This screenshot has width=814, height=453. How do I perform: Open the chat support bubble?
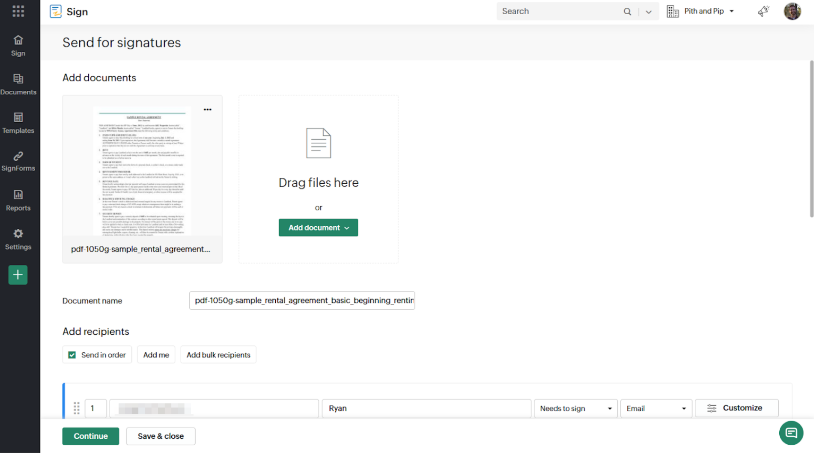(791, 433)
